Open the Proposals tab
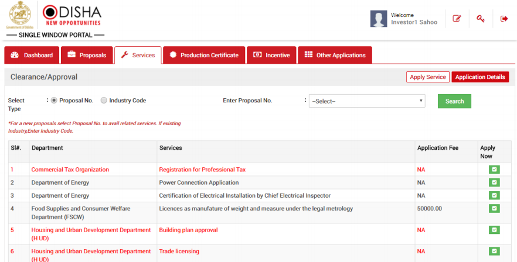The width and height of the screenshot is (517, 262). pos(87,55)
